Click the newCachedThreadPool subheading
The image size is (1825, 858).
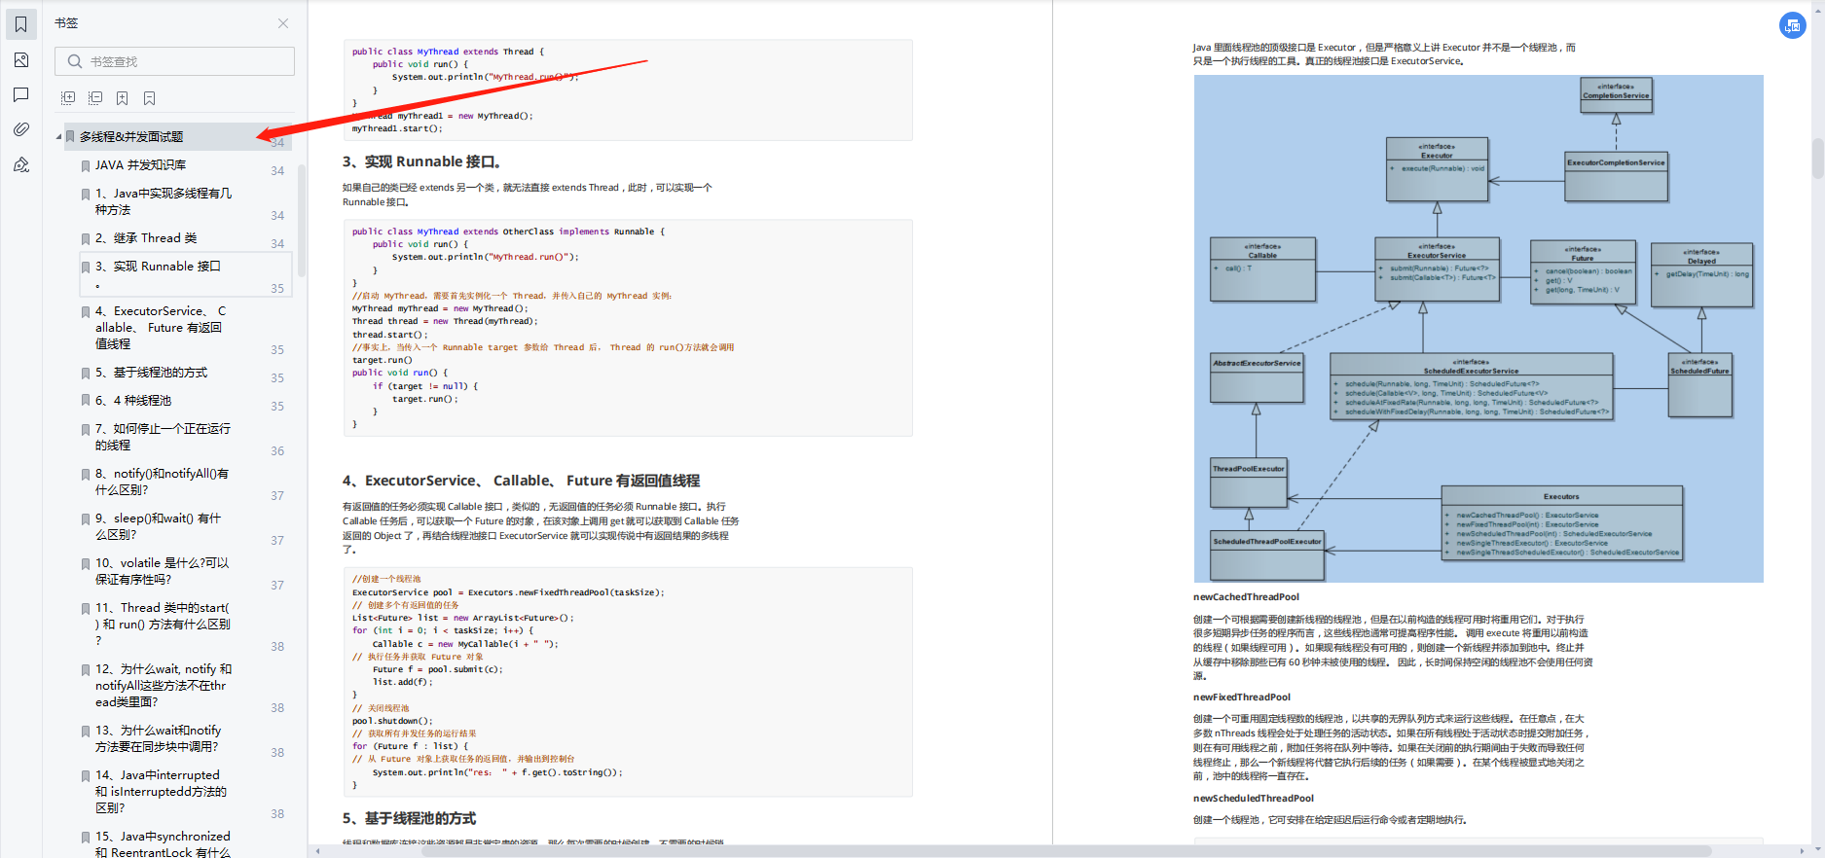[x=1246, y=597]
